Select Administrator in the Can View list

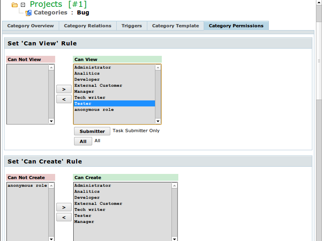pyautogui.click(x=93, y=67)
